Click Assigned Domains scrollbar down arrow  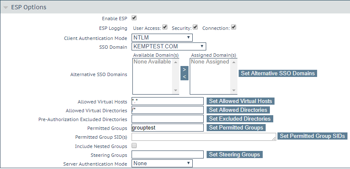(x=234, y=90)
